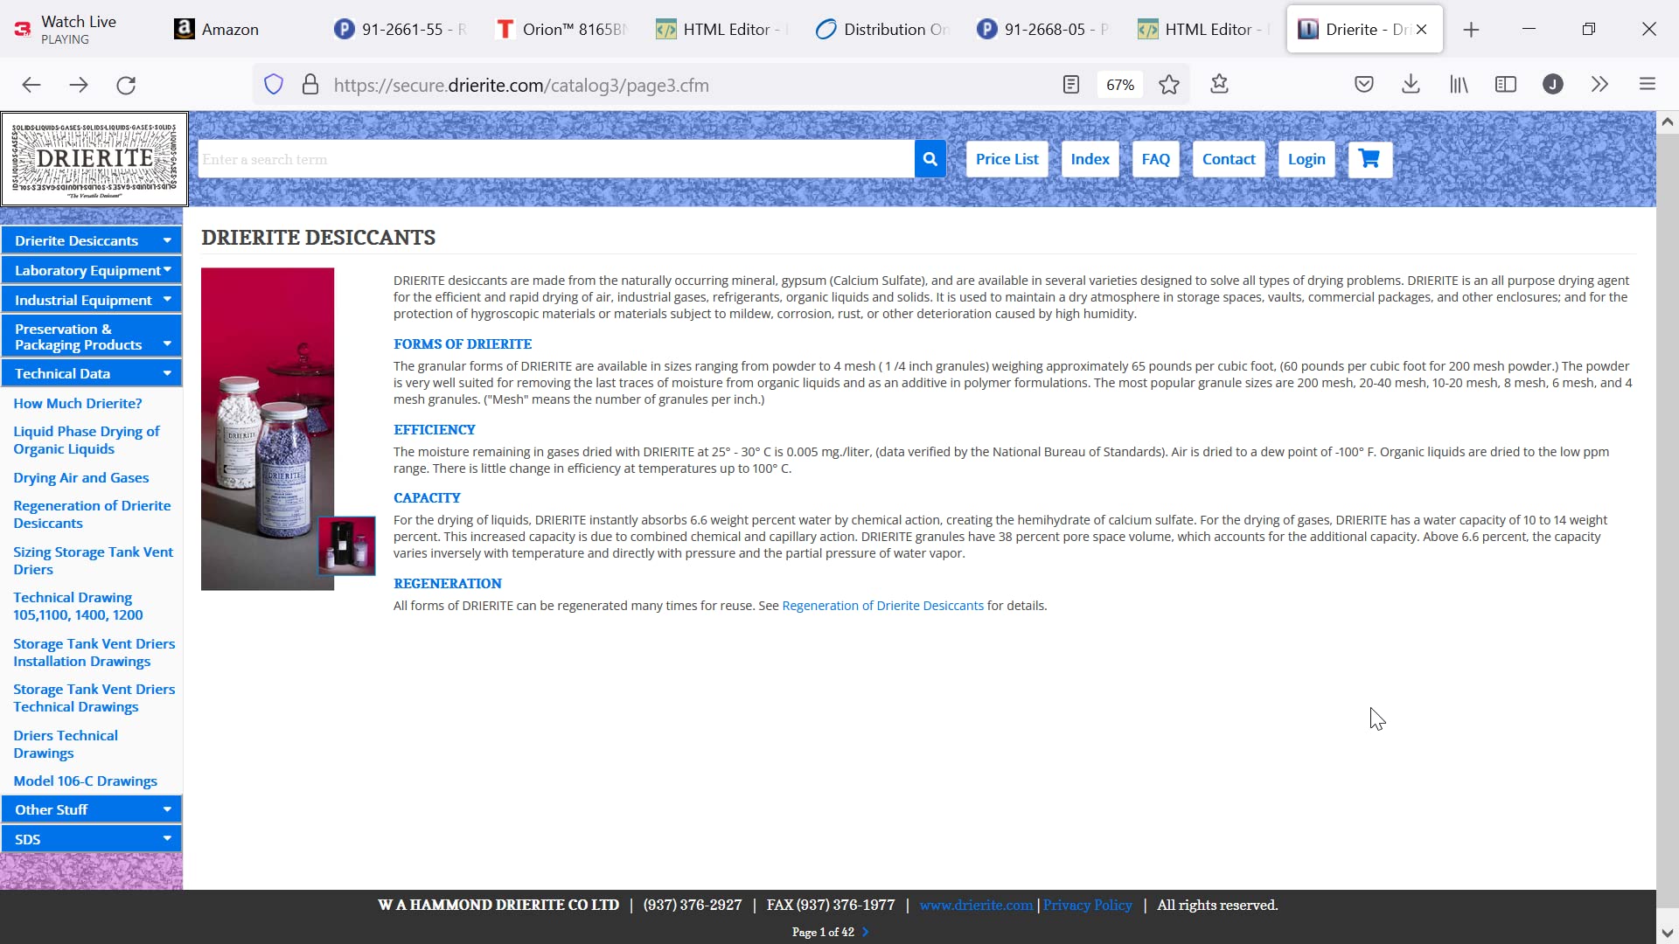Image resolution: width=1679 pixels, height=944 pixels.
Task: Switch to Watch Live playing tab
Action: 79,30
